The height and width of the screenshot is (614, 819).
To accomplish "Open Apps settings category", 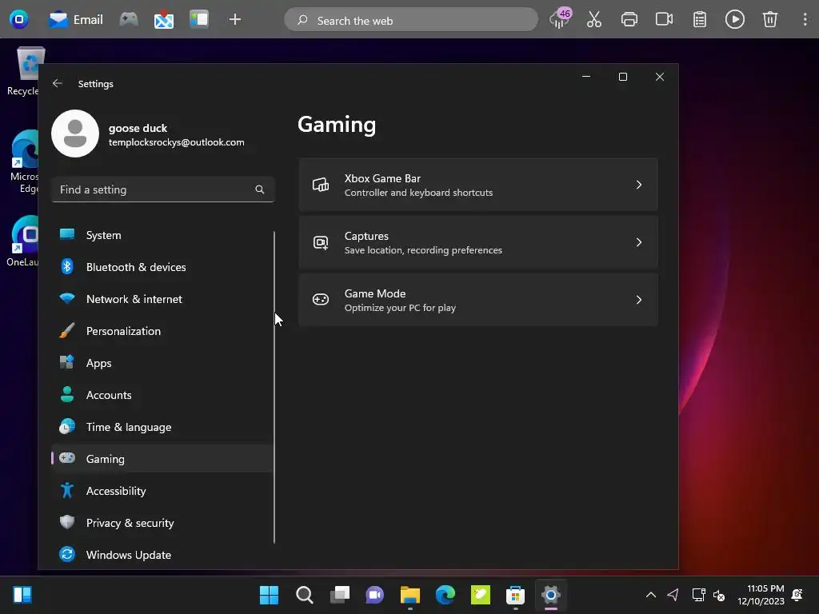I will 162,364.
